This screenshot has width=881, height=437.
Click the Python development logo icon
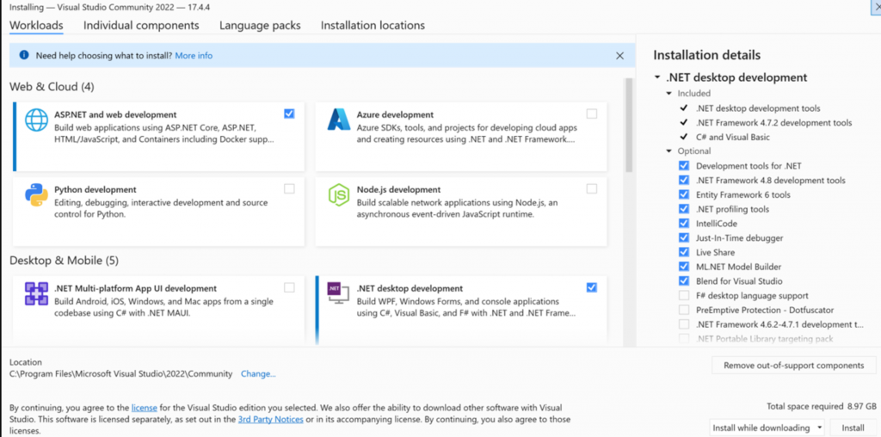click(36, 195)
